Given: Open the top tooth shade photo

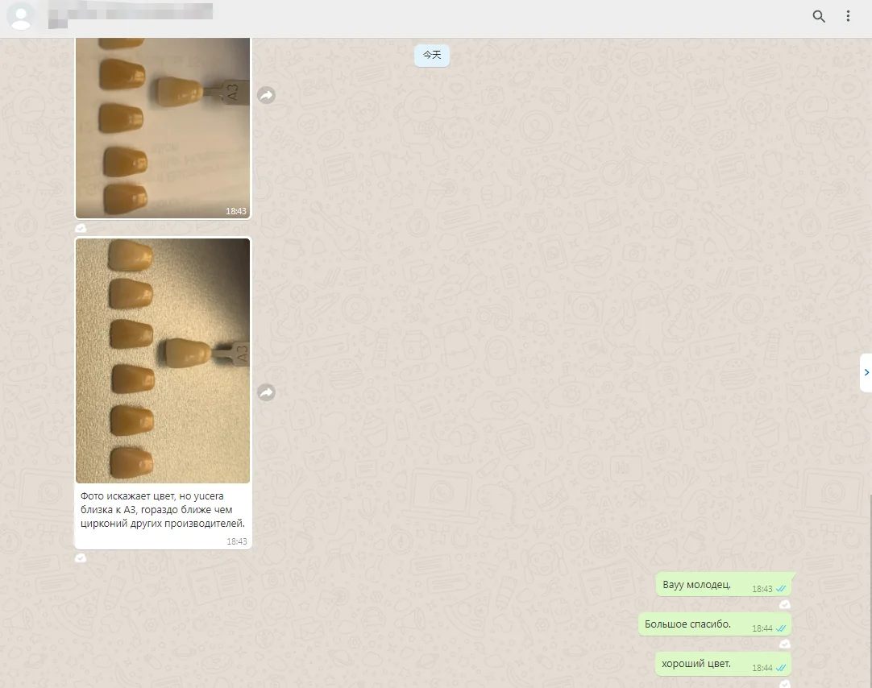Looking at the screenshot, I should (163, 128).
